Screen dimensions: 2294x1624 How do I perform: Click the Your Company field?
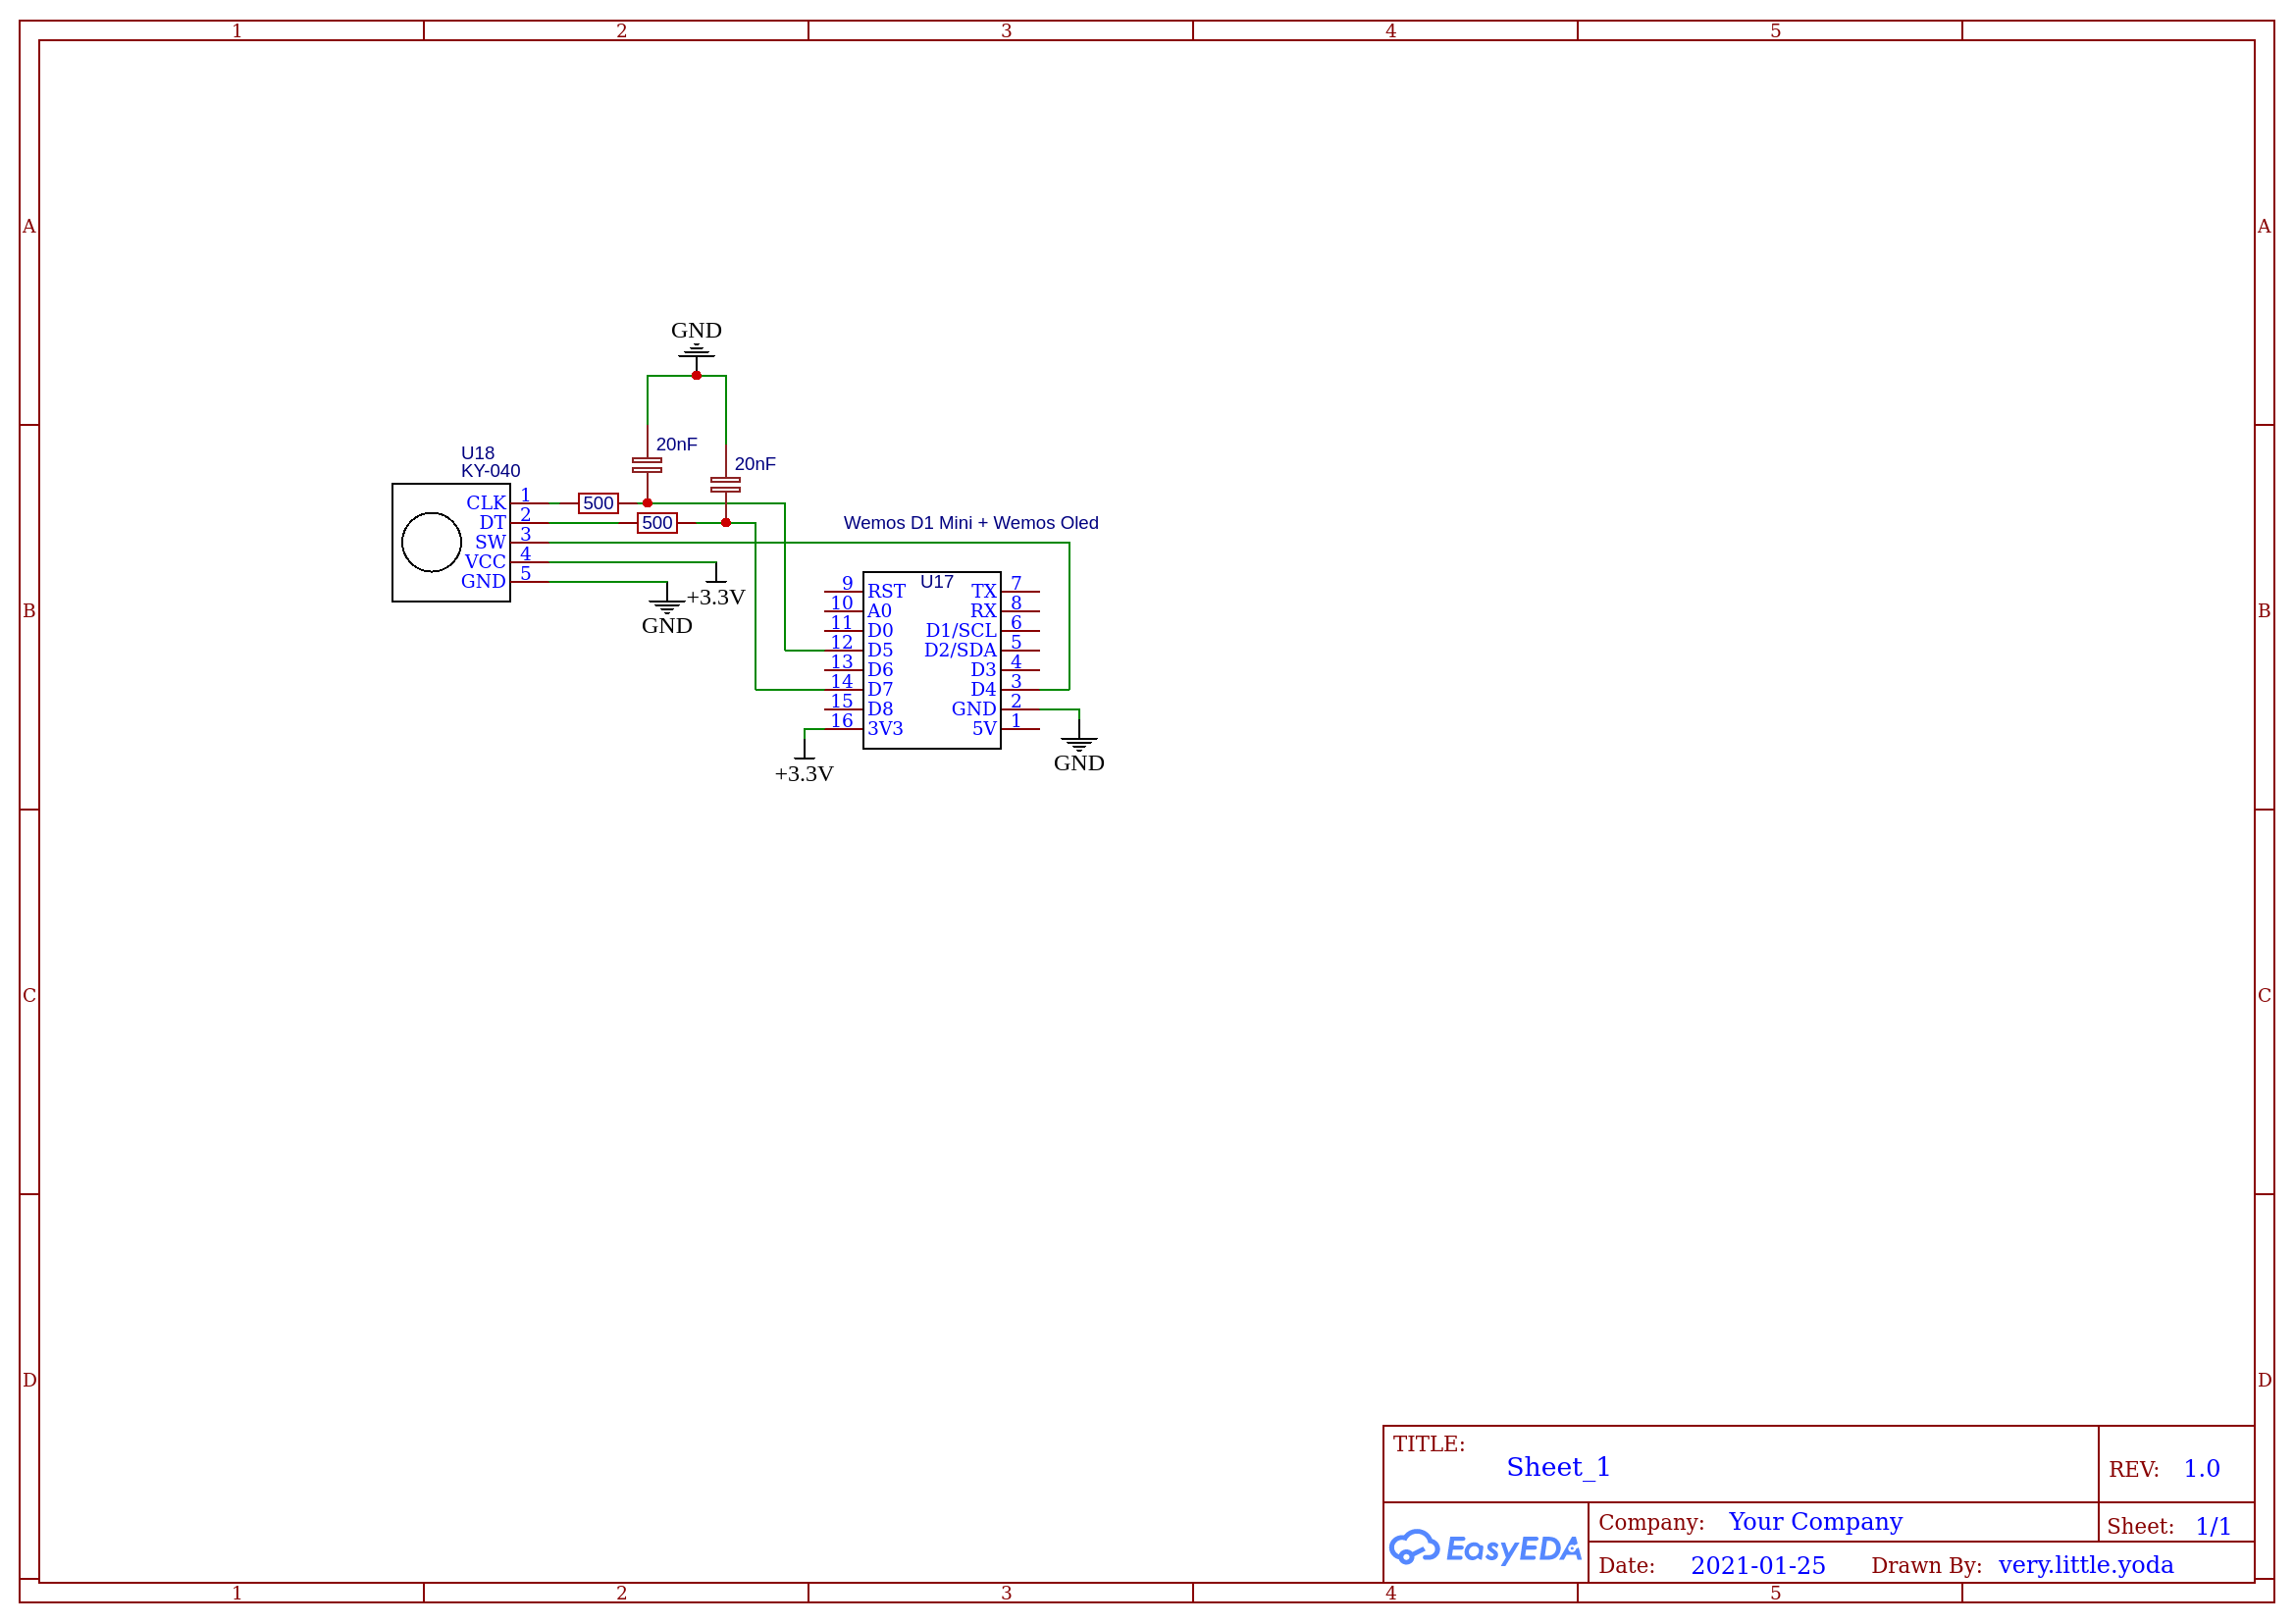pyautogui.click(x=1815, y=1522)
